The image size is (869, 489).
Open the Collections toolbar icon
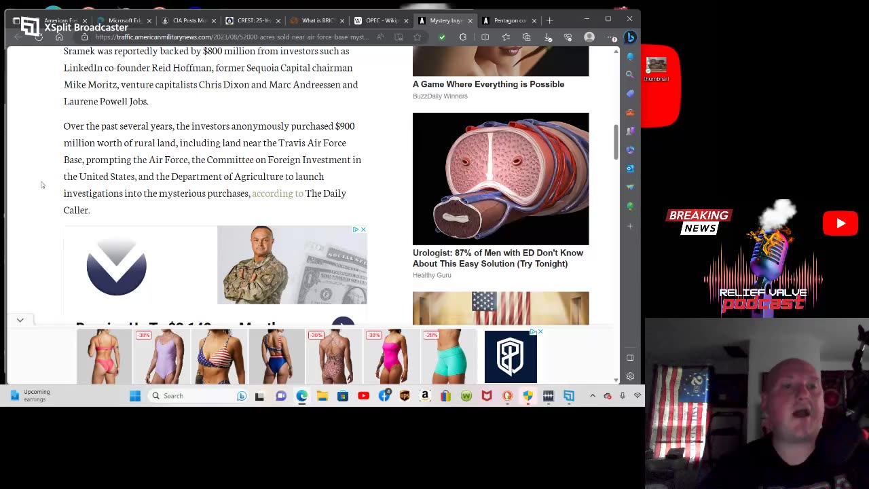coord(526,37)
